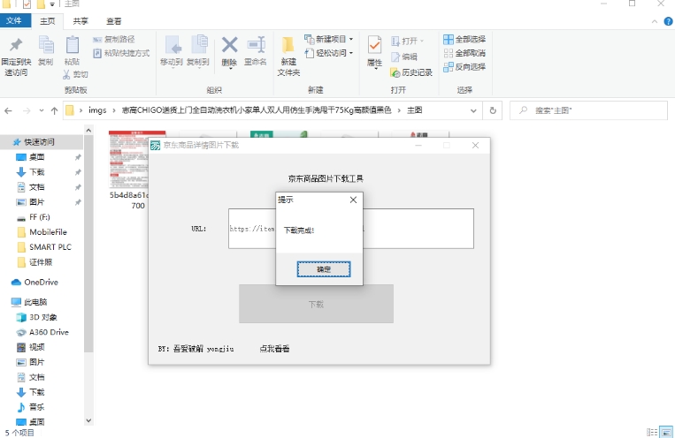Viewport: 675px width, 438px height.
Task: Click the 搜索"主图" search box
Action: coord(593,110)
